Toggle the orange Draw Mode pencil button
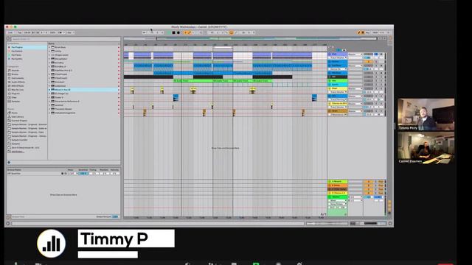472x265 pixels. coord(359,32)
